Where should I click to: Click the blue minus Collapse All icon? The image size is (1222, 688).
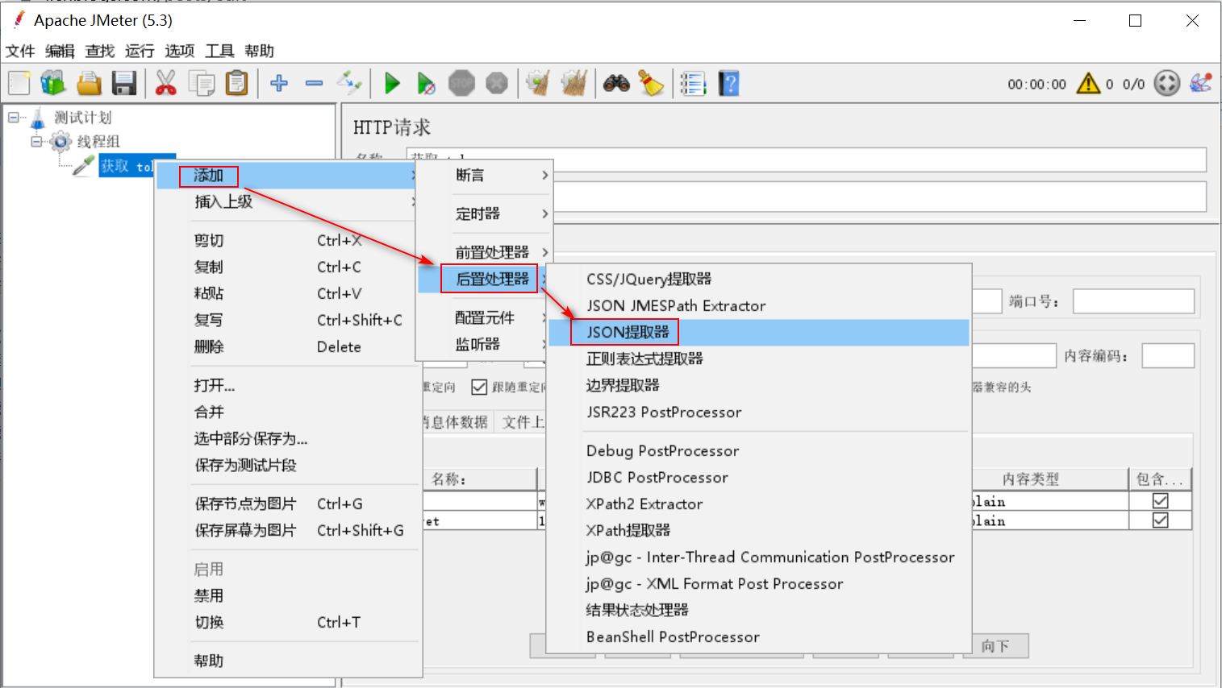tap(315, 83)
